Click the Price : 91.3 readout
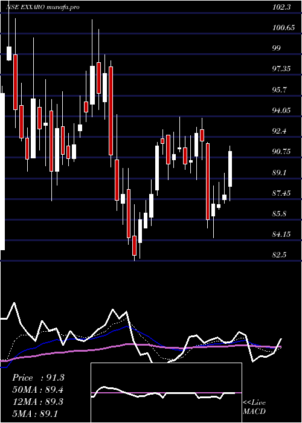Screen dimensions: 302x423 pyautogui.click(x=38, y=378)
